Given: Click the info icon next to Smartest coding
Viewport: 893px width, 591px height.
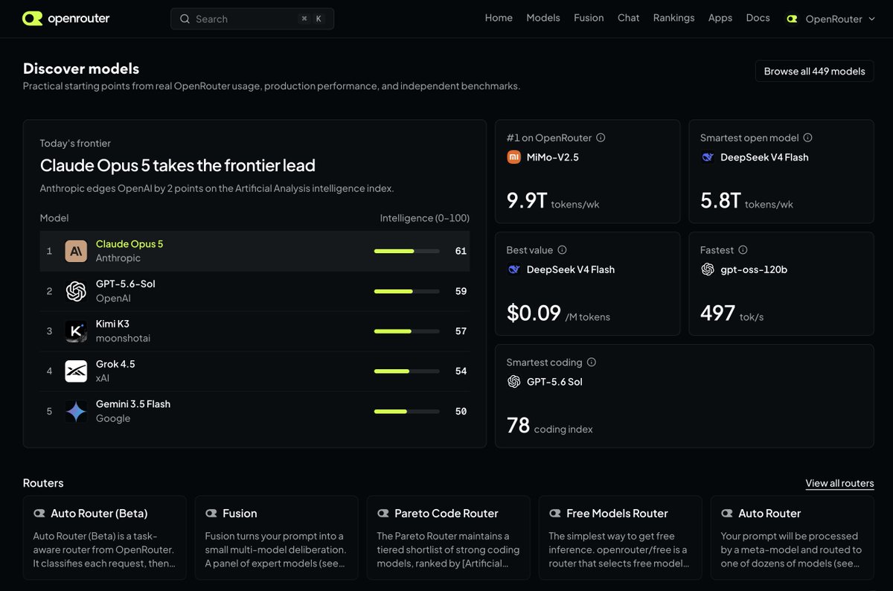Looking at the screenshot, I should coord(591,362).
